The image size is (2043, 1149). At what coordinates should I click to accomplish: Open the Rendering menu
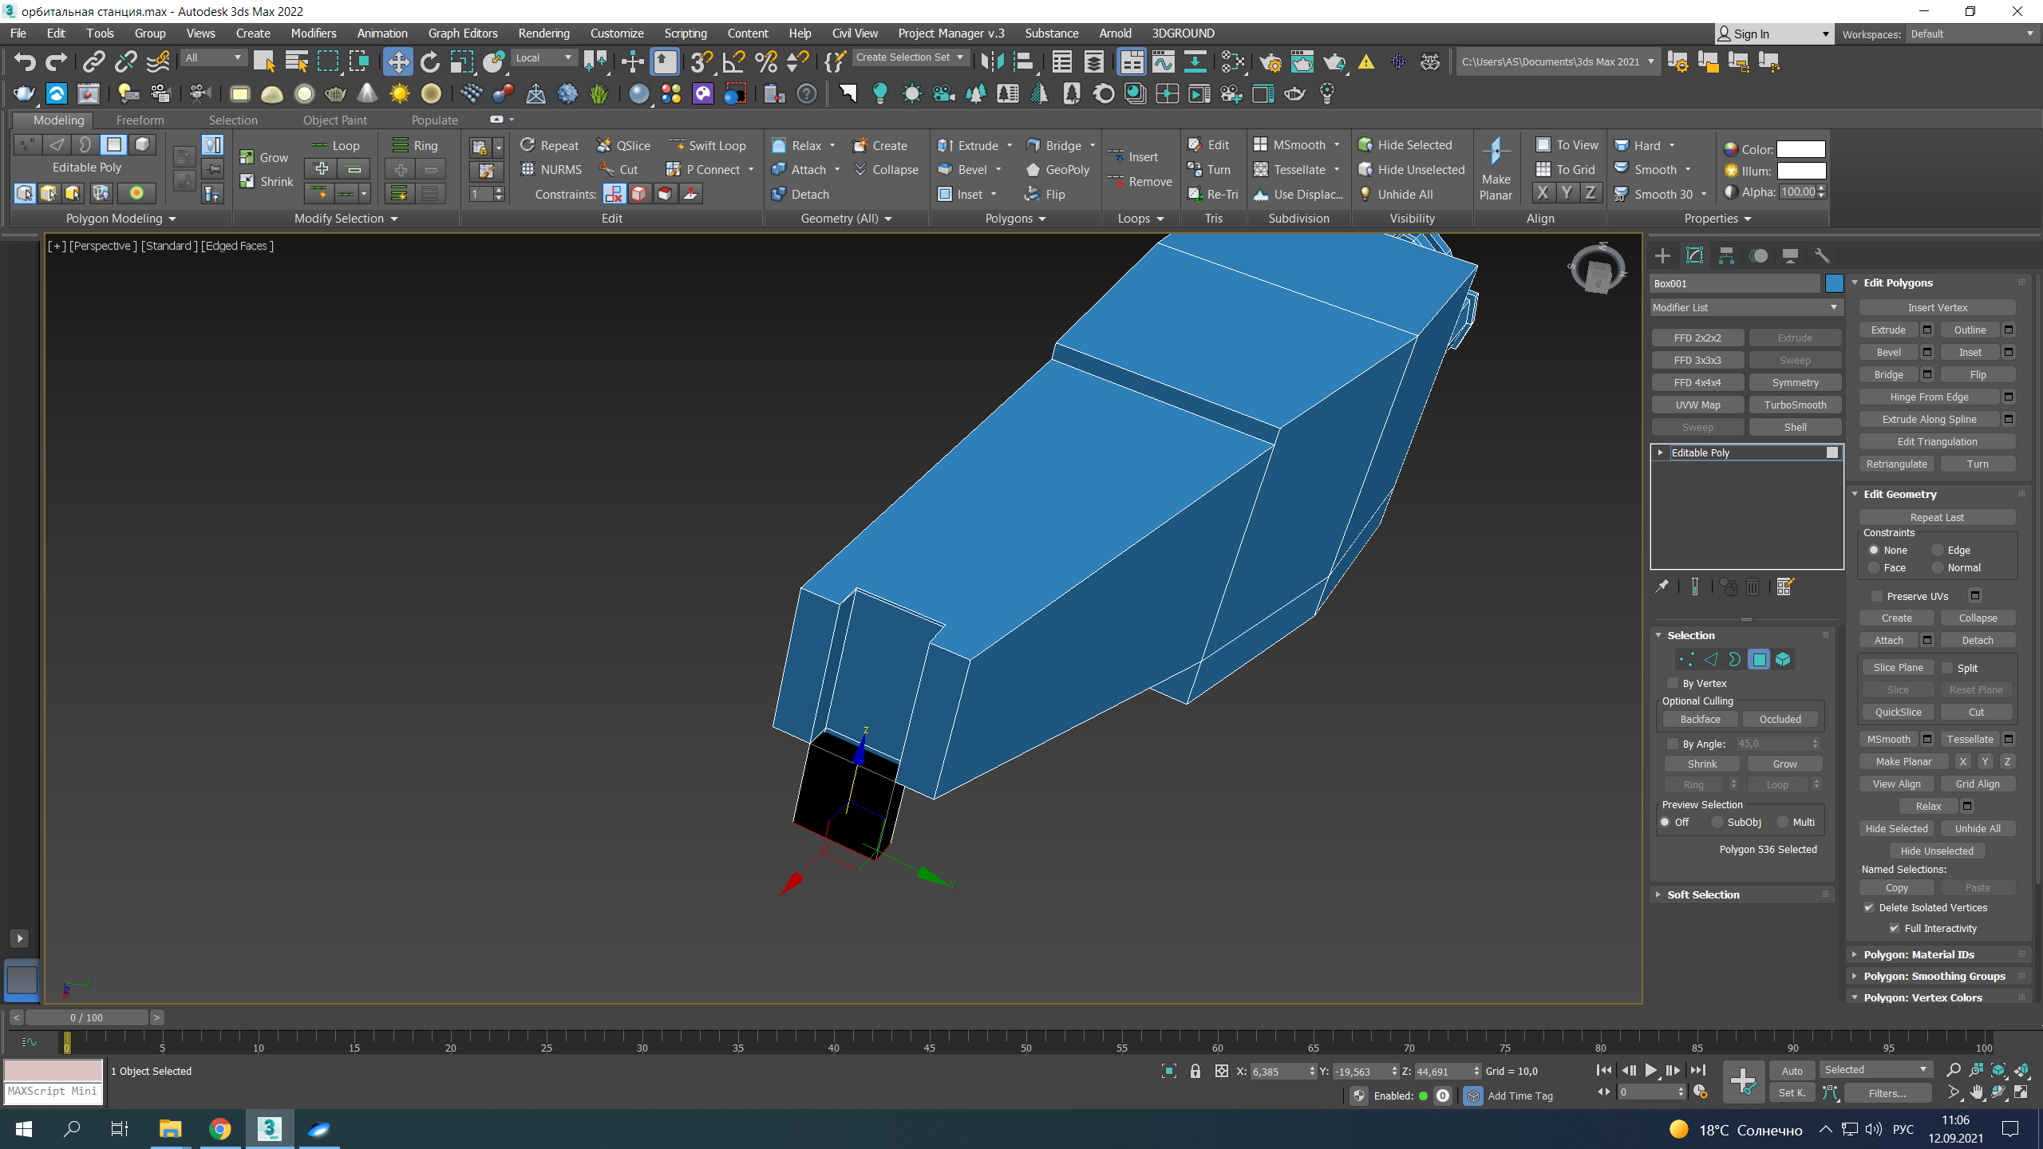542,32
